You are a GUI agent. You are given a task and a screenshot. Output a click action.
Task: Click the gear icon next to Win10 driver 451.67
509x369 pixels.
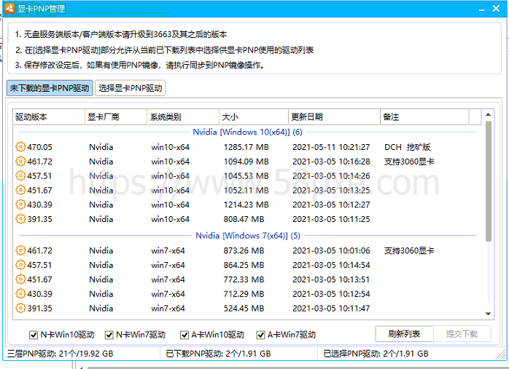(20, 190)
